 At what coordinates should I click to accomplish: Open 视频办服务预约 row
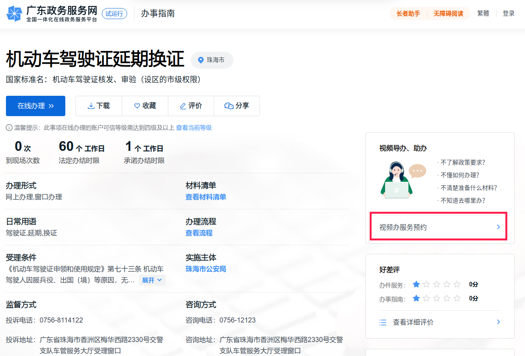pos(440,227)
